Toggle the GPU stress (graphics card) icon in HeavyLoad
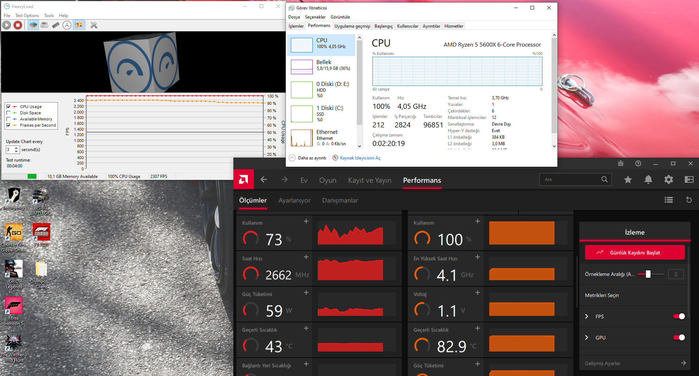This screenshot has height=376, width=699. pos(78,25)
